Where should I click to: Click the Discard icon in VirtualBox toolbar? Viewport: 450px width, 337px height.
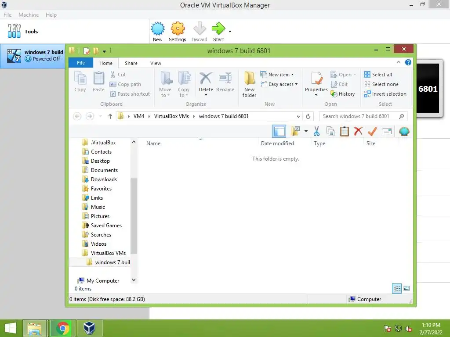click(x=200, y=32)
